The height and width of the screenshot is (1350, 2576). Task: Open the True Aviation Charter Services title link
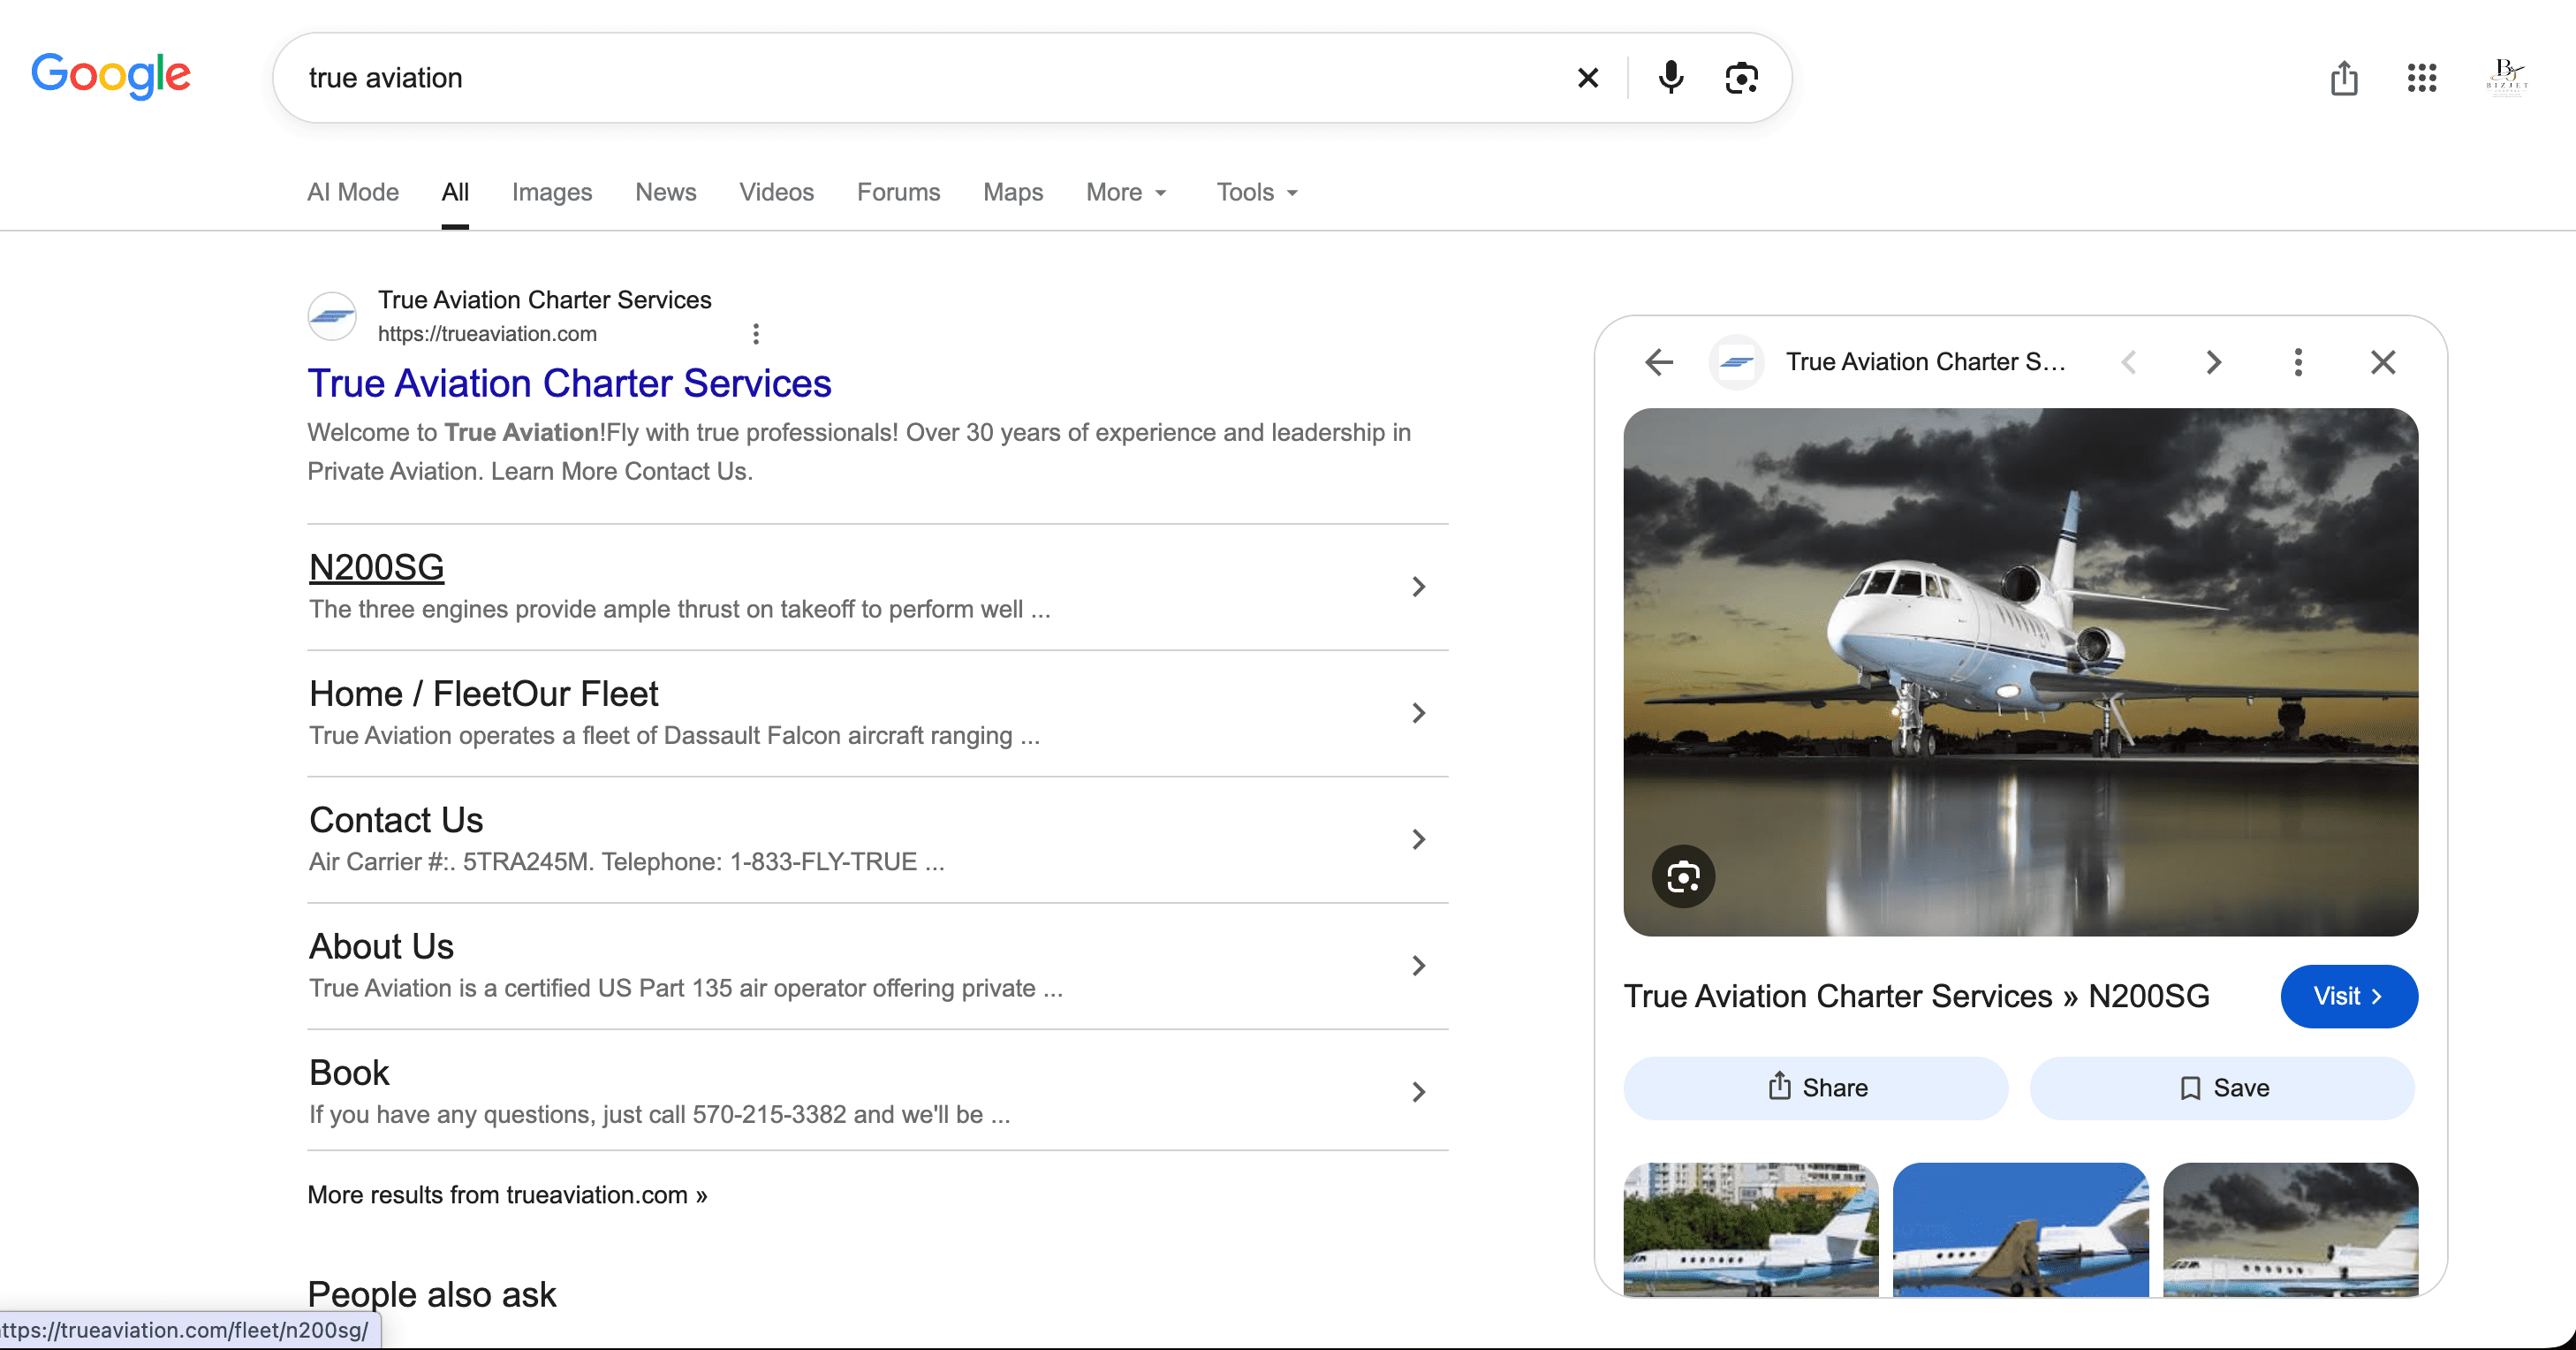569,384
